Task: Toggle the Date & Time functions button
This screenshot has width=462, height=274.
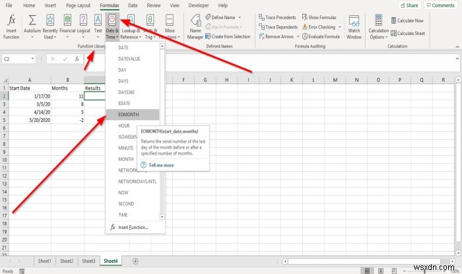Action: click(x=112, y=26)
